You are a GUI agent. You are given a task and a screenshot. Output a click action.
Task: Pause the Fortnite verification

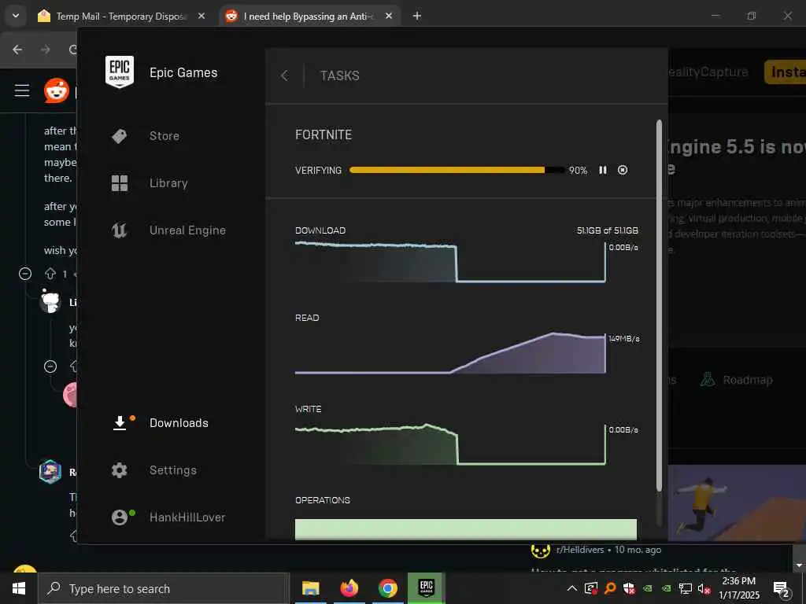pyautogui.click(x=603, y=170)
